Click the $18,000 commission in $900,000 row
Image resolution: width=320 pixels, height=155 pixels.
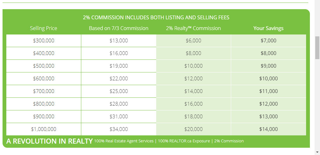(194, 117)
